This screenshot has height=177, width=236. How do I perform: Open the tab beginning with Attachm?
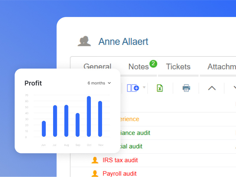pos(222,67)
